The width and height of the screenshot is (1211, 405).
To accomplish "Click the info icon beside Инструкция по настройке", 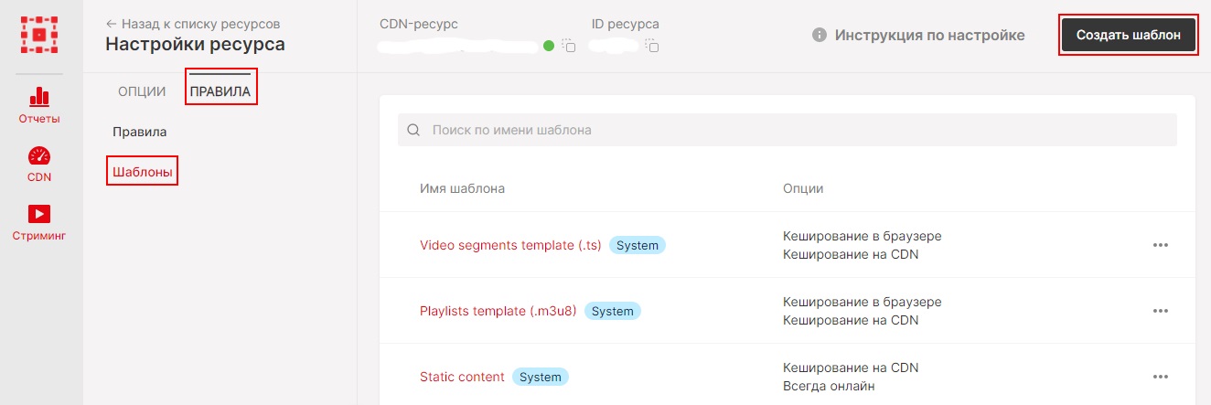I will point(820,35).
